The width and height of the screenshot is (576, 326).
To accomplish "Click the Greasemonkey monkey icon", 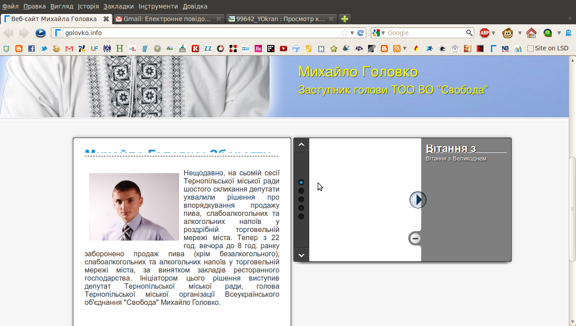I will point(508,33).
